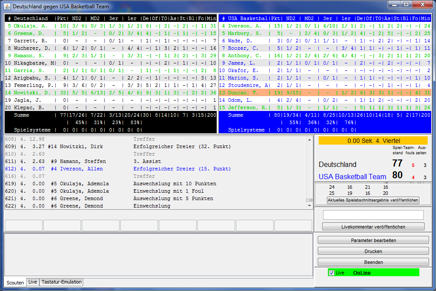Click the live comment text input field
The image size is (436, 291).
tap(373, 215)
